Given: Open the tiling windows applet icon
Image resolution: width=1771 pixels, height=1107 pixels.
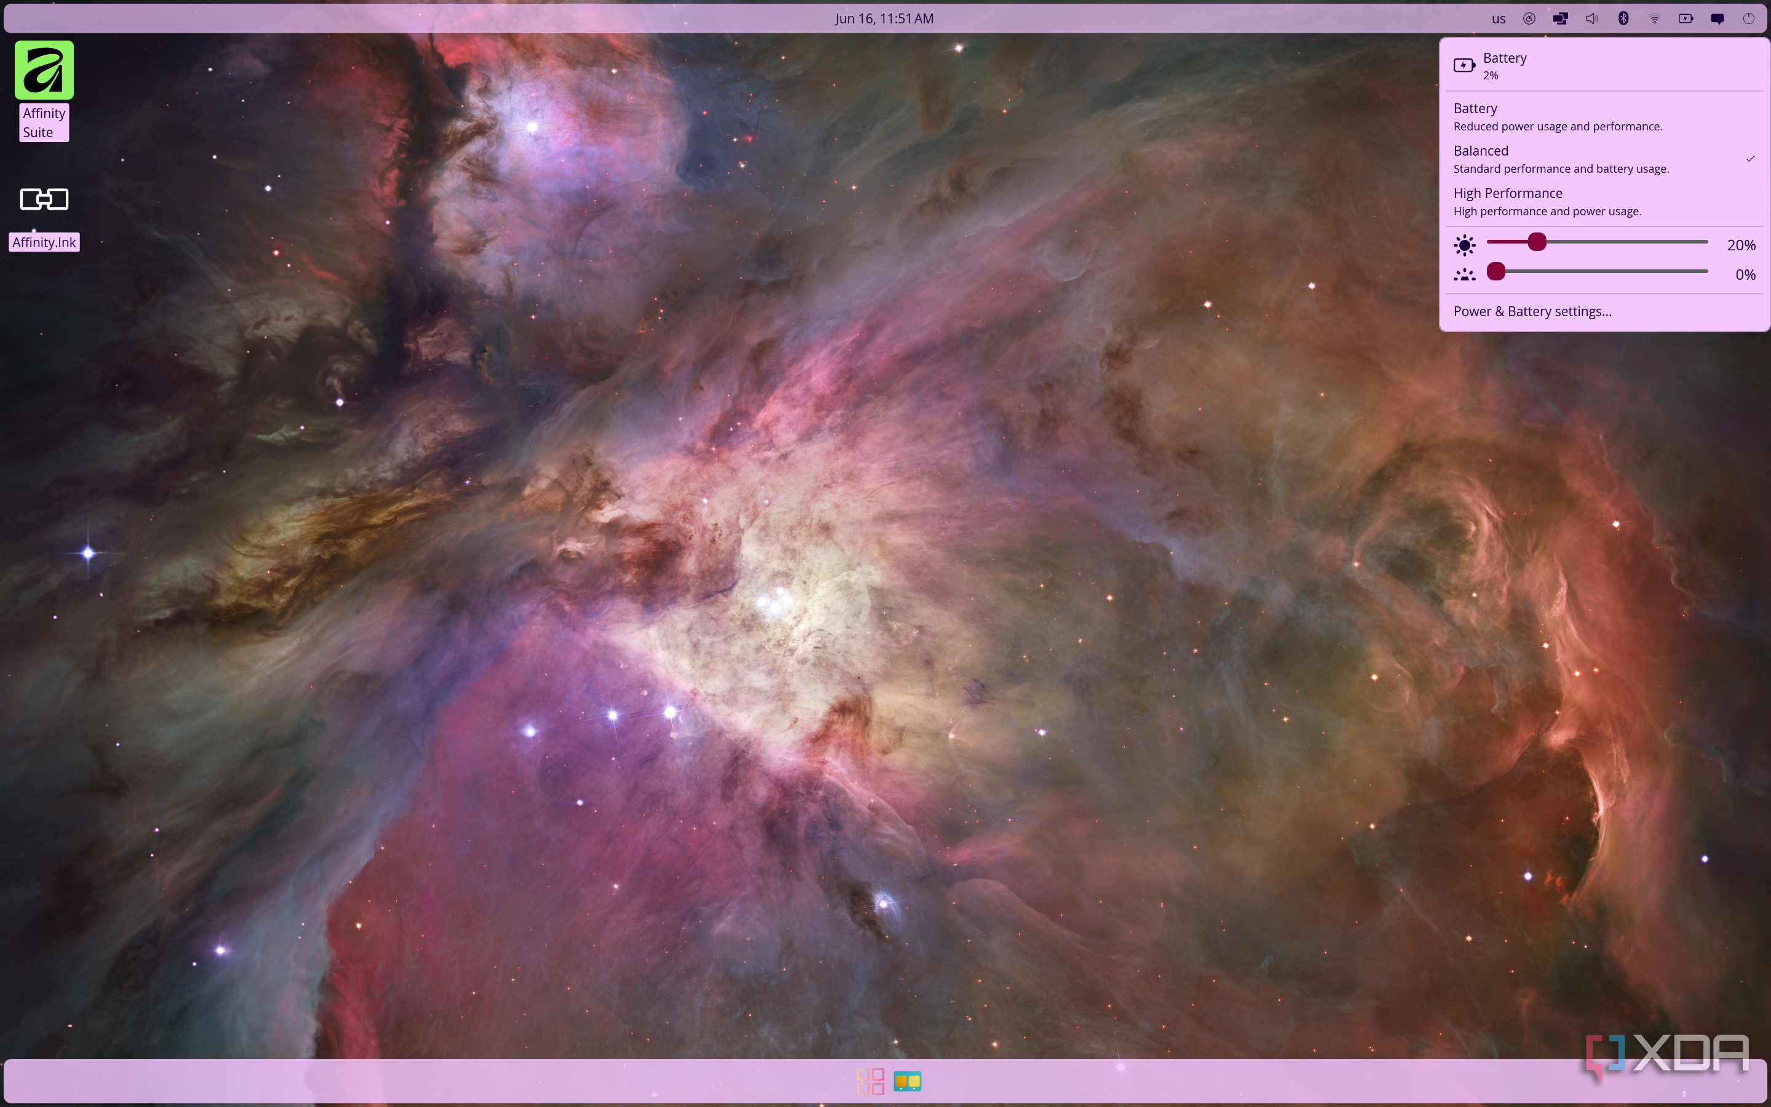Looking at the screenshot, I should [1560, 19].
